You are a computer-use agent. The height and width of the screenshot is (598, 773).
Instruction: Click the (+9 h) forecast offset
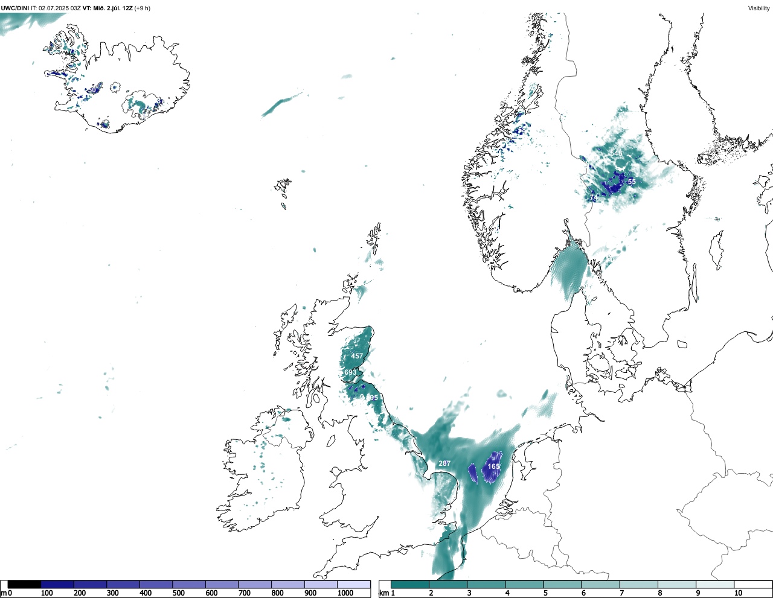[x=143, y=8]
